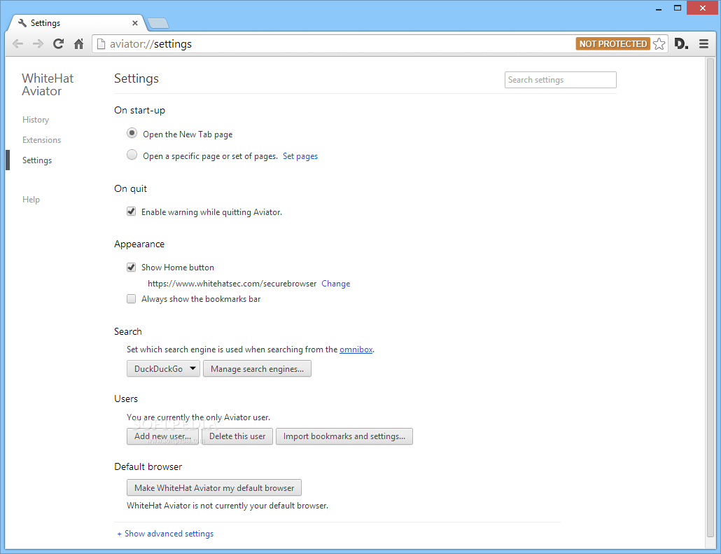721x554 pixels.
Task: Maximize the Aviator window
Action: 678,8
